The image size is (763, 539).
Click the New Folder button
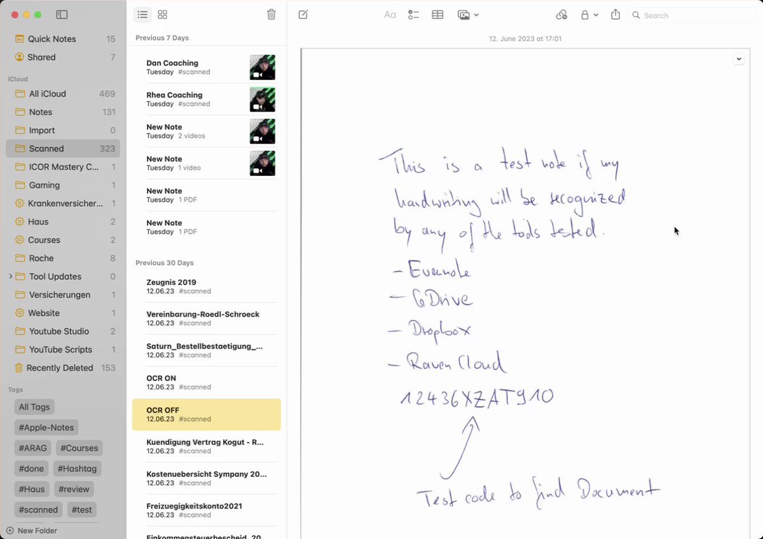(32, 531)
